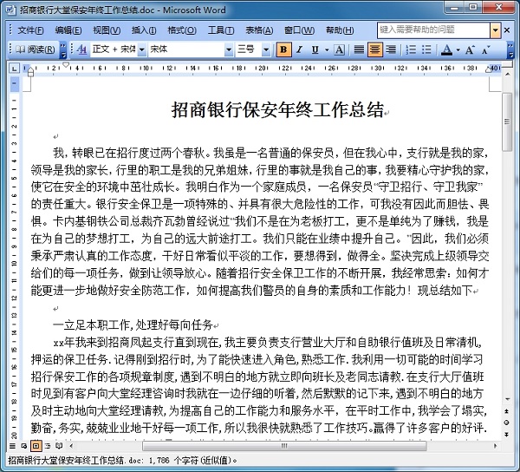Switch to Reading Layout view icon
This screenshot has width=520, height=472.
pyautogui.click(x=59, y=446)
